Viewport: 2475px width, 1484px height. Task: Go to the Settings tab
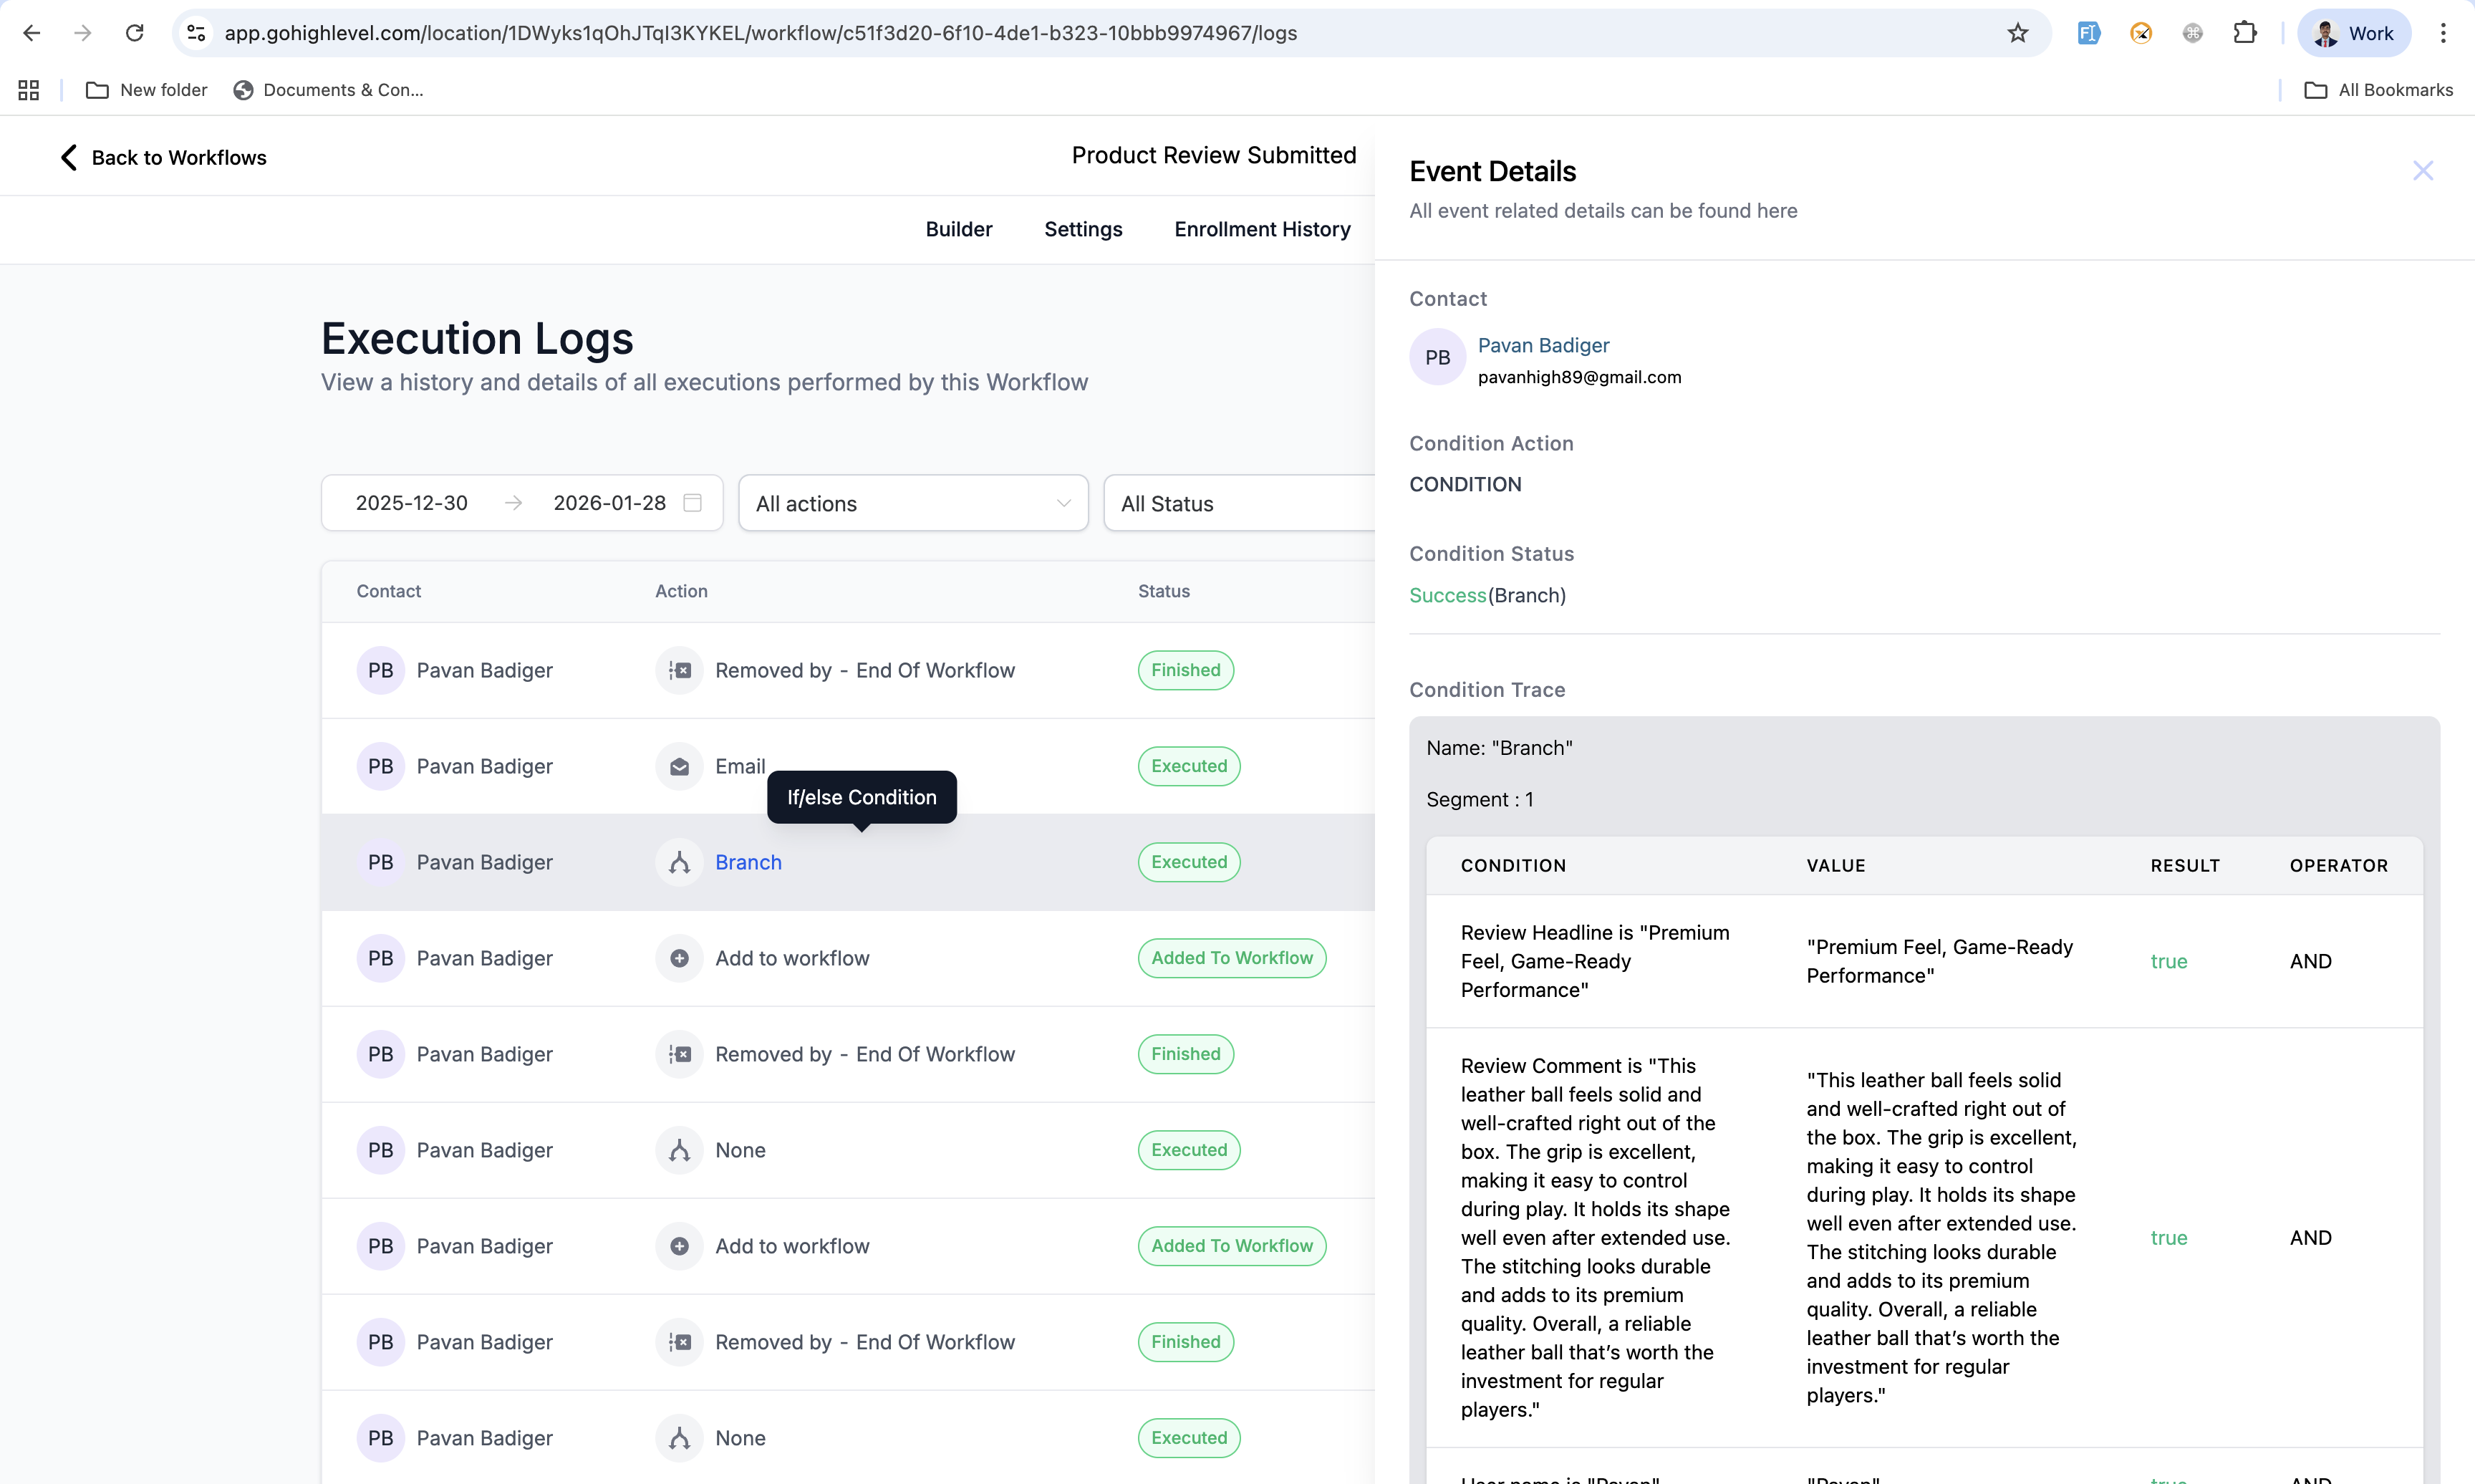1083,229
